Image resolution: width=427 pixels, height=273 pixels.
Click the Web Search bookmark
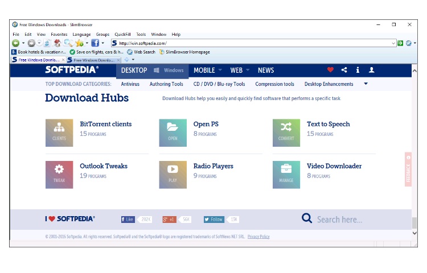pyautogui.click(x=141, y=52)
